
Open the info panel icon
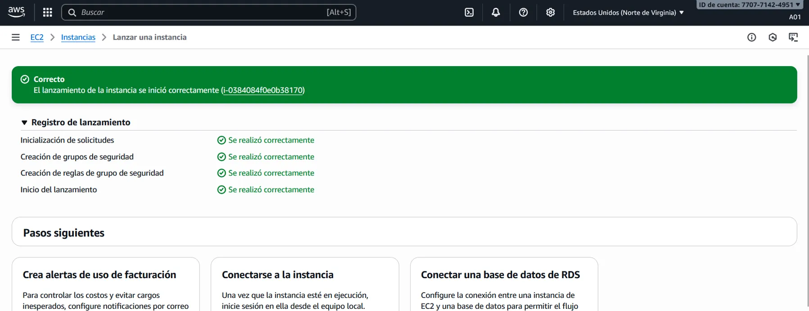[751, 37]
